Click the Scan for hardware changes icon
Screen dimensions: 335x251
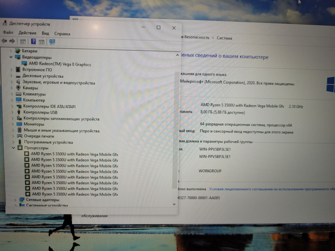pos(53,41)
